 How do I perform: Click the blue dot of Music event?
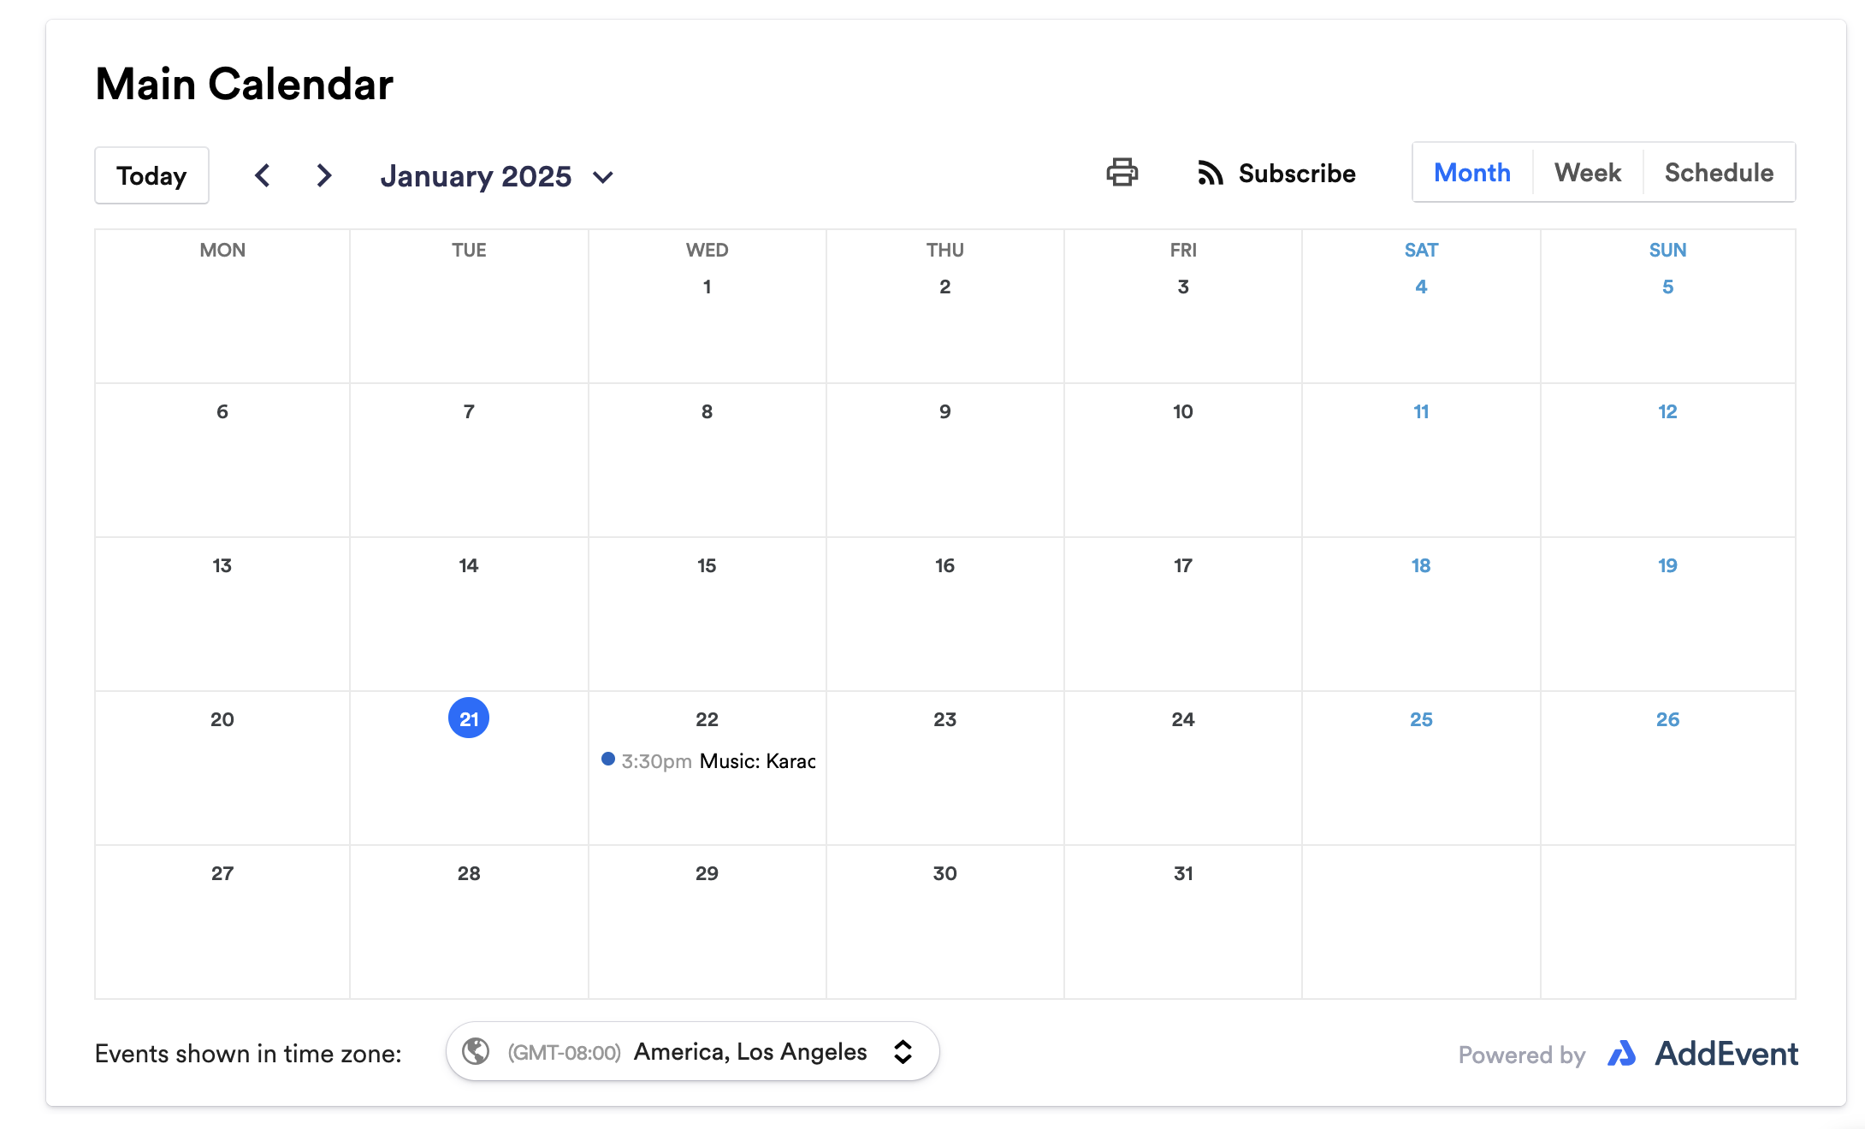point(608,760)
